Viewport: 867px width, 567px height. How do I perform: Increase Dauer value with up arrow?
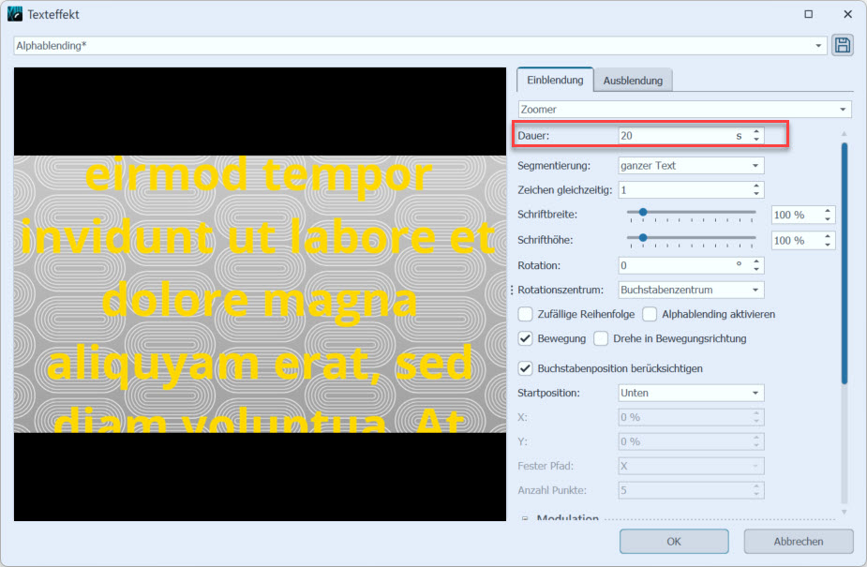pyautogui.click(x=756, y=132)
